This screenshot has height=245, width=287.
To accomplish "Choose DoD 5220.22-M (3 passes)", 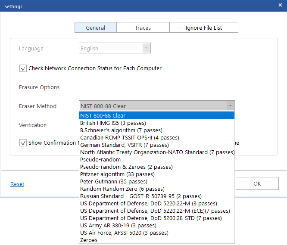I will tap(157, 203).
